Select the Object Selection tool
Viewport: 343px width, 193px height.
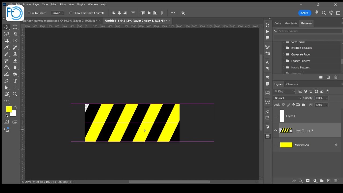pyautogui.click(x=15, y=34)
